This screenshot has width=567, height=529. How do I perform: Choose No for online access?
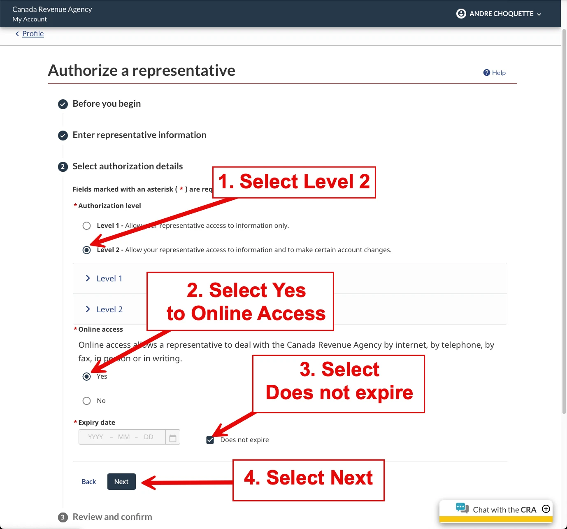point(86,401)
